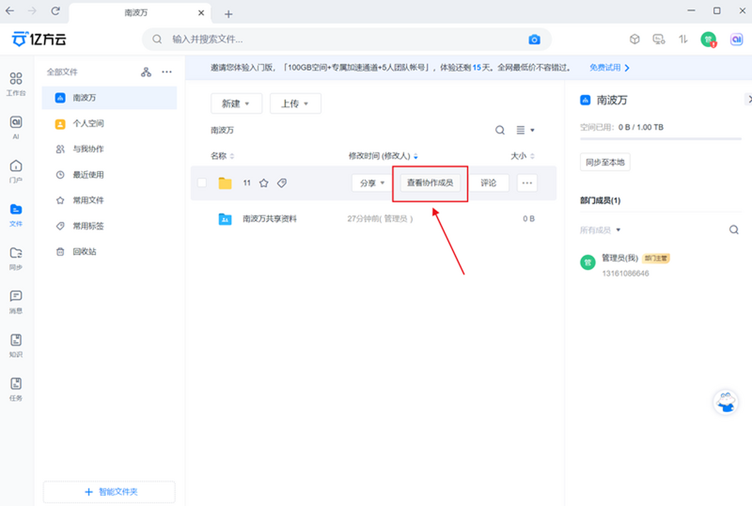Viewport: 752px width, 506px height.
Task: Open the 工作台 workbench sidebar icon
Action: [x=16, y=83]
